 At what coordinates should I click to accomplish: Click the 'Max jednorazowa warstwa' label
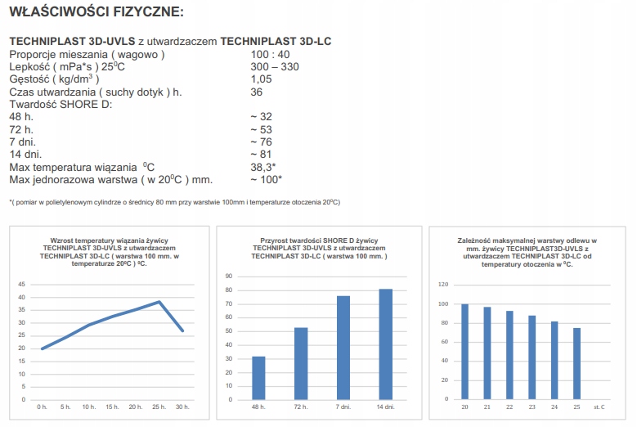pos(111,180)
